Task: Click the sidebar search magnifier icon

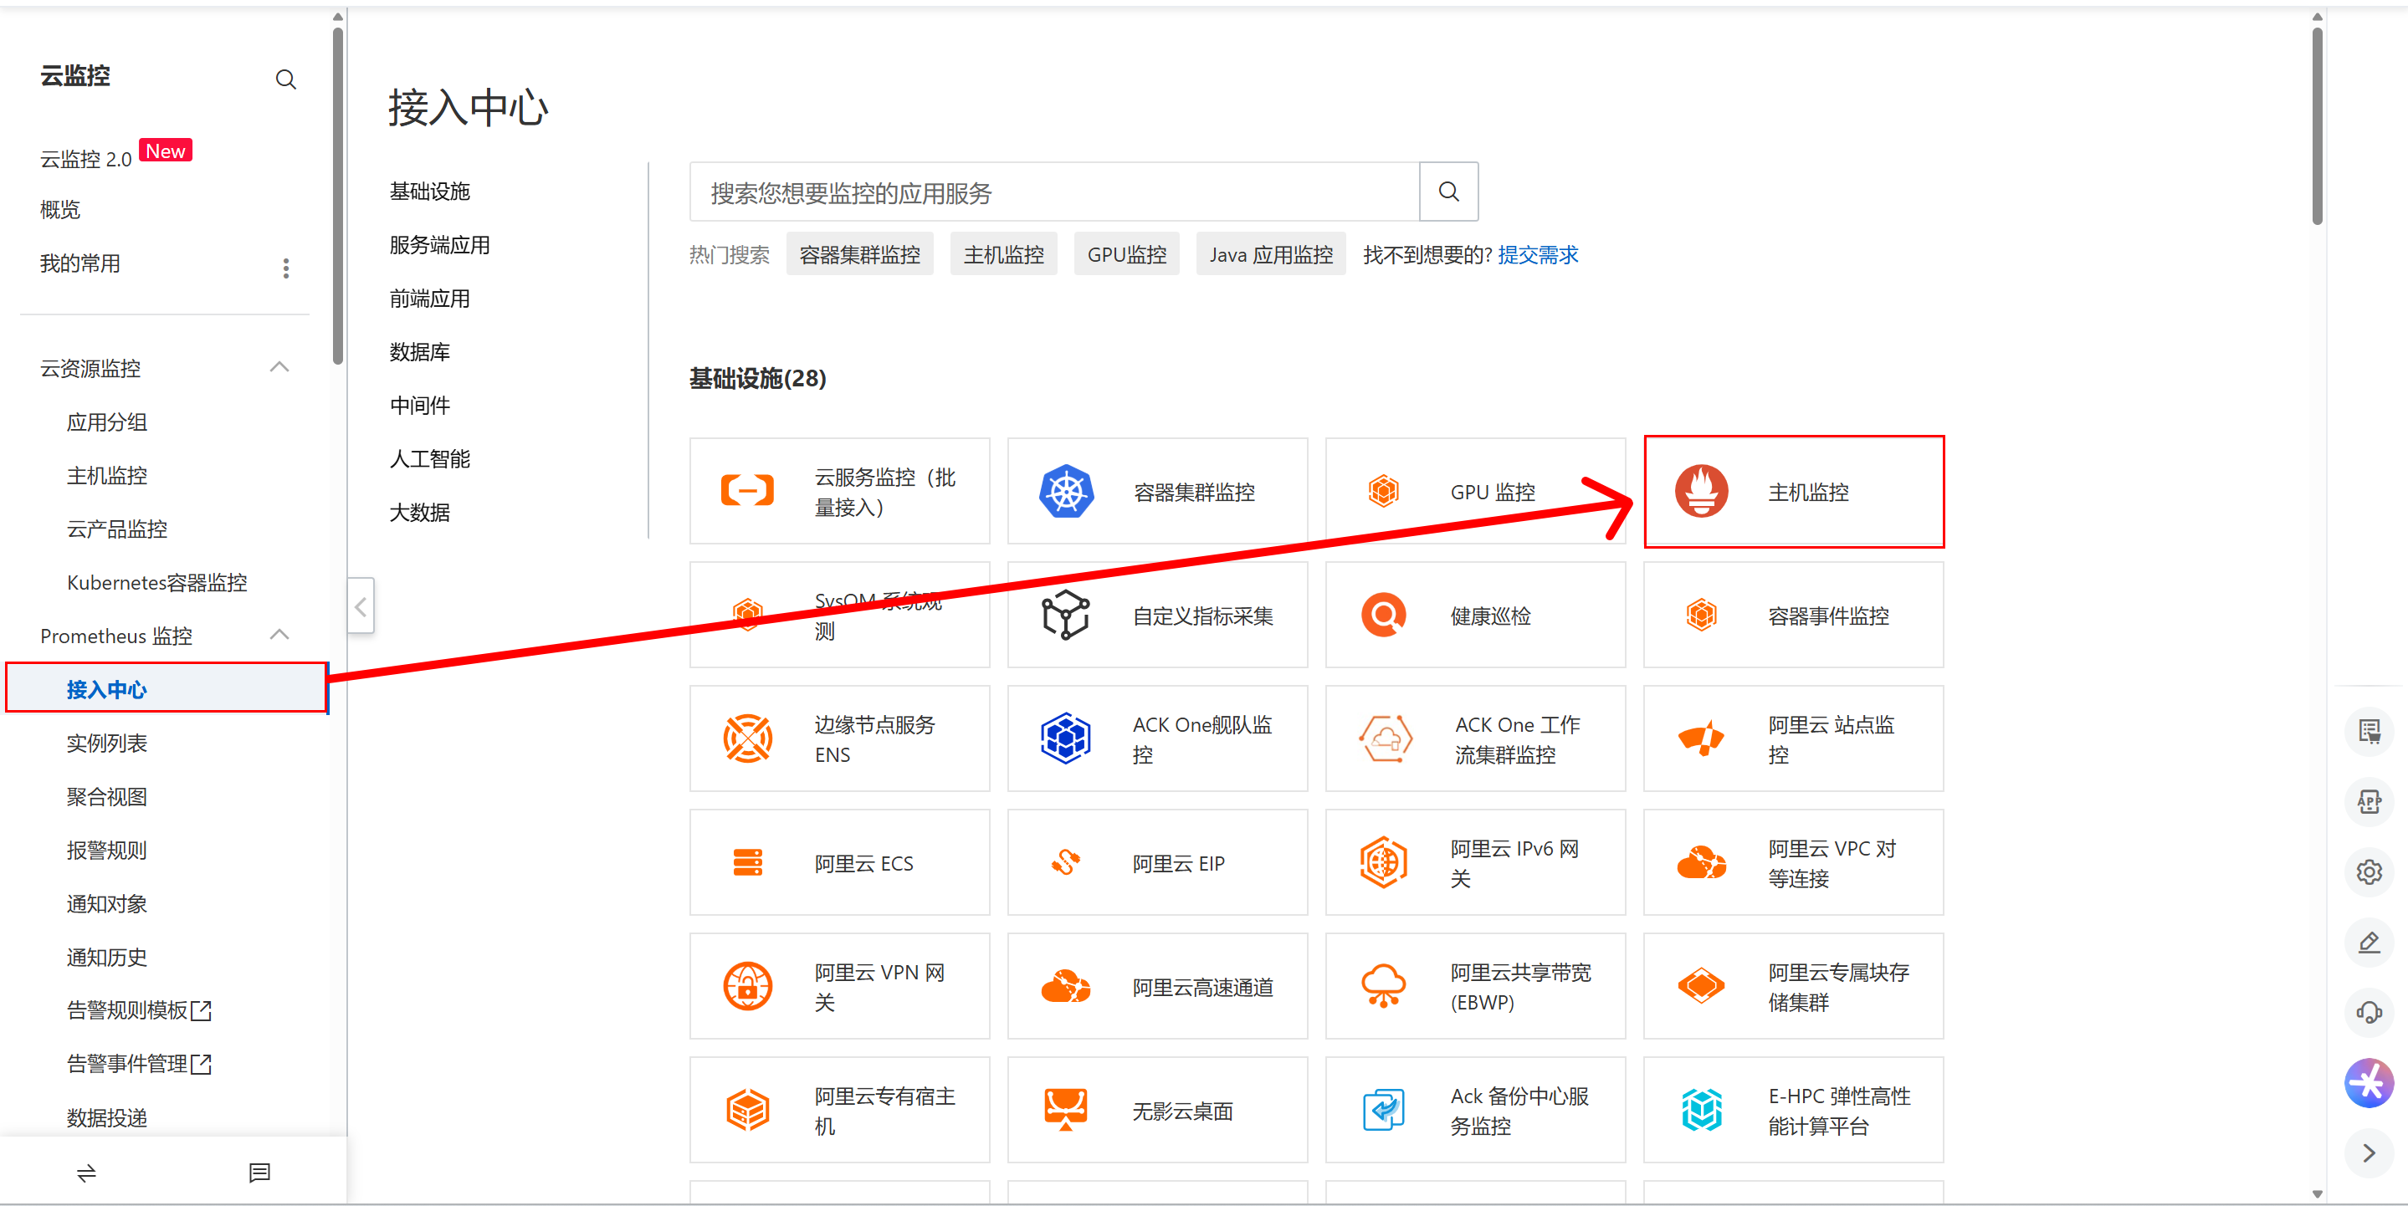Action: click(x=286, y=79)
